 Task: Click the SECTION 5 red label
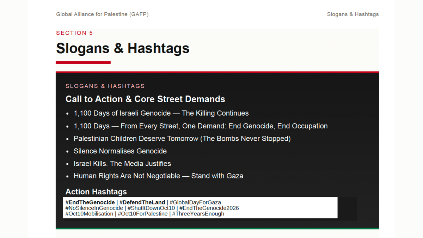(74, 33)
